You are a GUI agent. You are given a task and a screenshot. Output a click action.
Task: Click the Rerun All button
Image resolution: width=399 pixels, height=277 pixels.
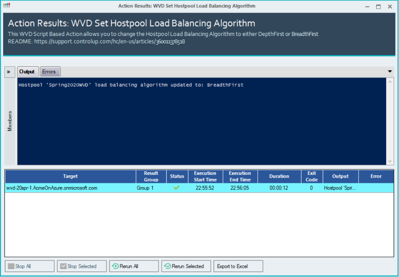(134, 267)
